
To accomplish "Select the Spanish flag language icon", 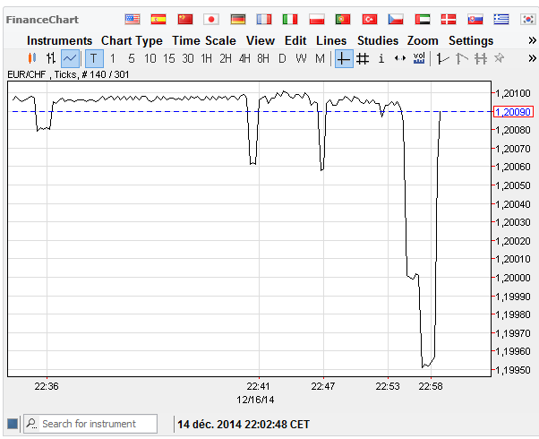I will click(x=158, y=19).
